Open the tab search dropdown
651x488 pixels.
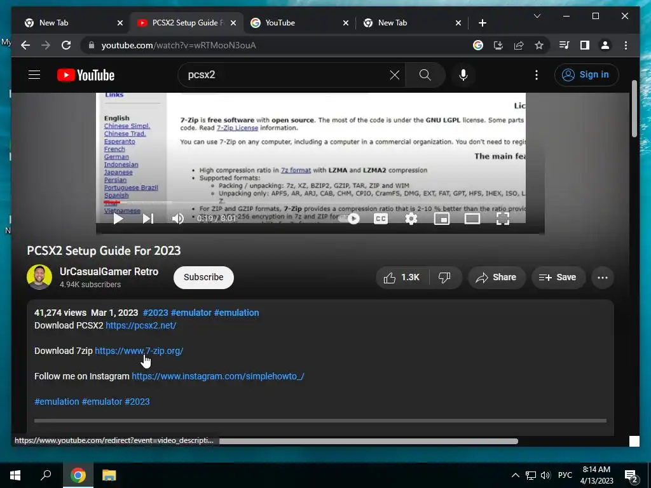pyautogui.click(x=537, y=16)
